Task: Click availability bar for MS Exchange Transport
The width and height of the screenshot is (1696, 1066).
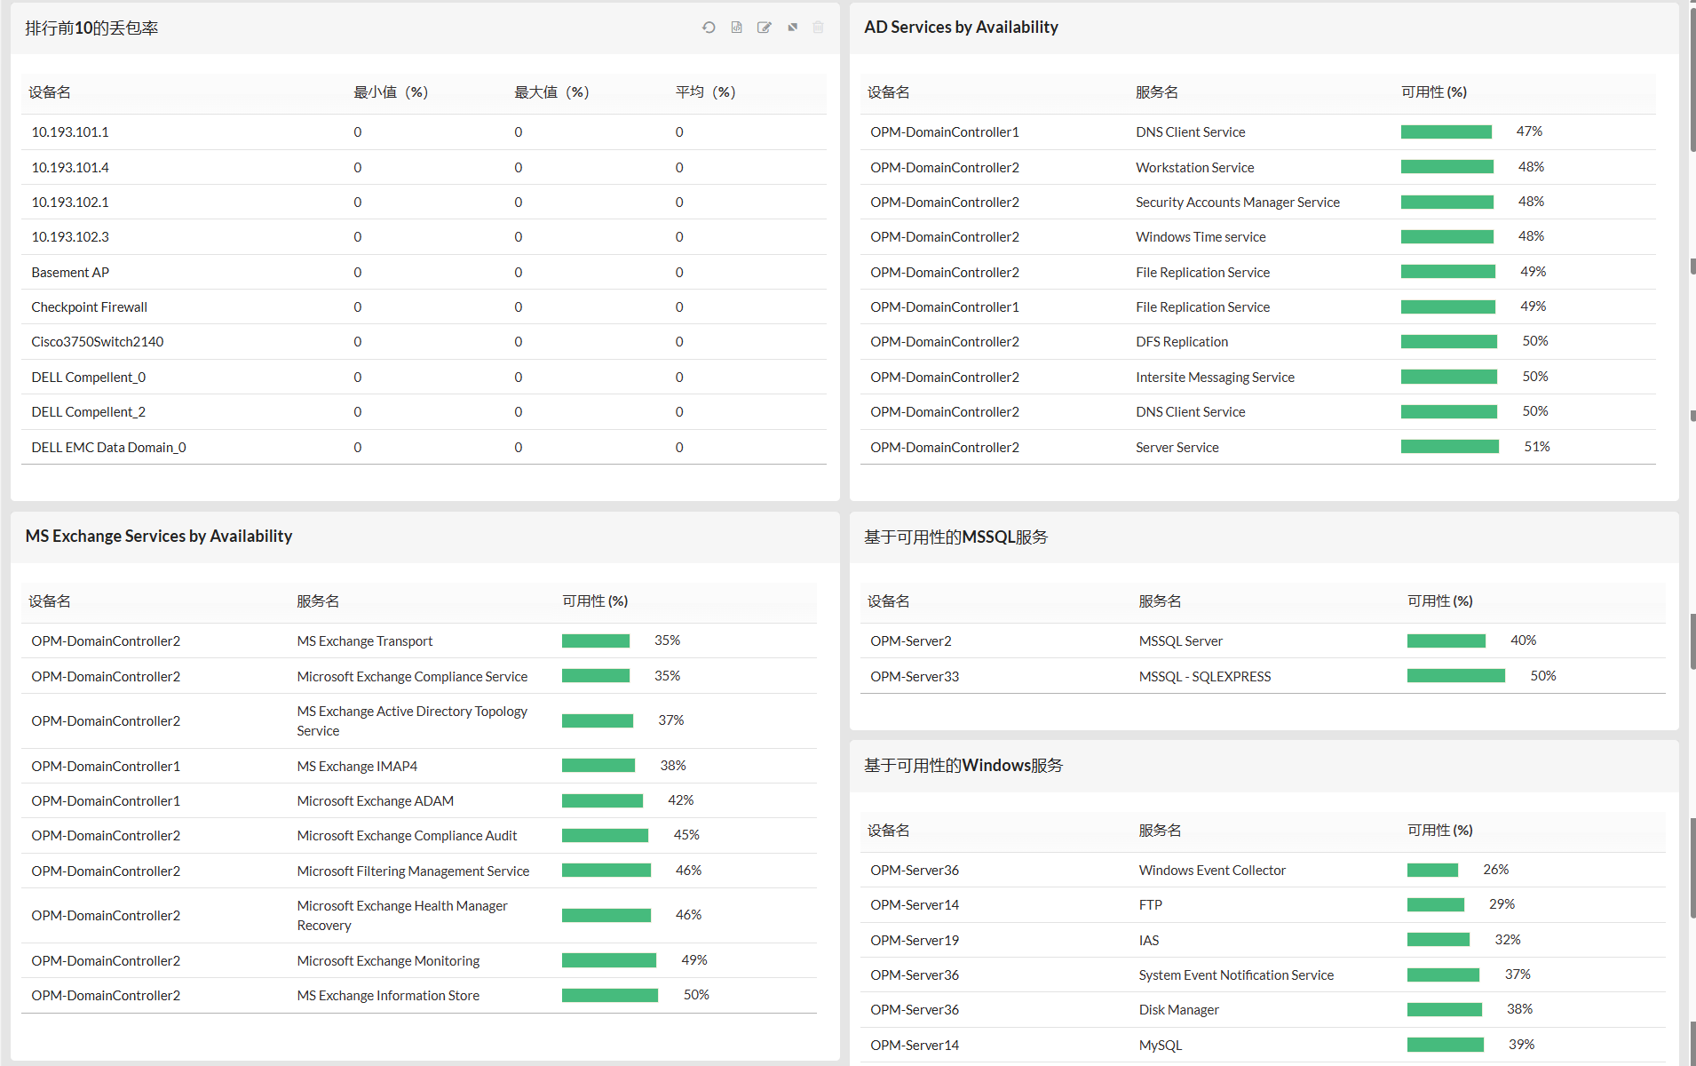Action: (x=595, y=641)
